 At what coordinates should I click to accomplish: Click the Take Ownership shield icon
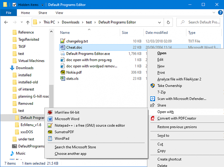pyautogui.click(x=153, y=86)
